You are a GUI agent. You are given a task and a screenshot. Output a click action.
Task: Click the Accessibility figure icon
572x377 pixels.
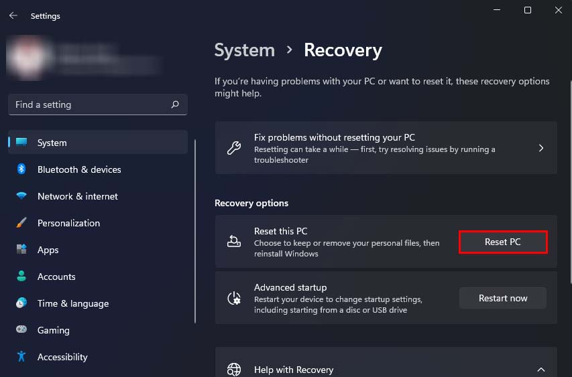click(x=21, y=357)
